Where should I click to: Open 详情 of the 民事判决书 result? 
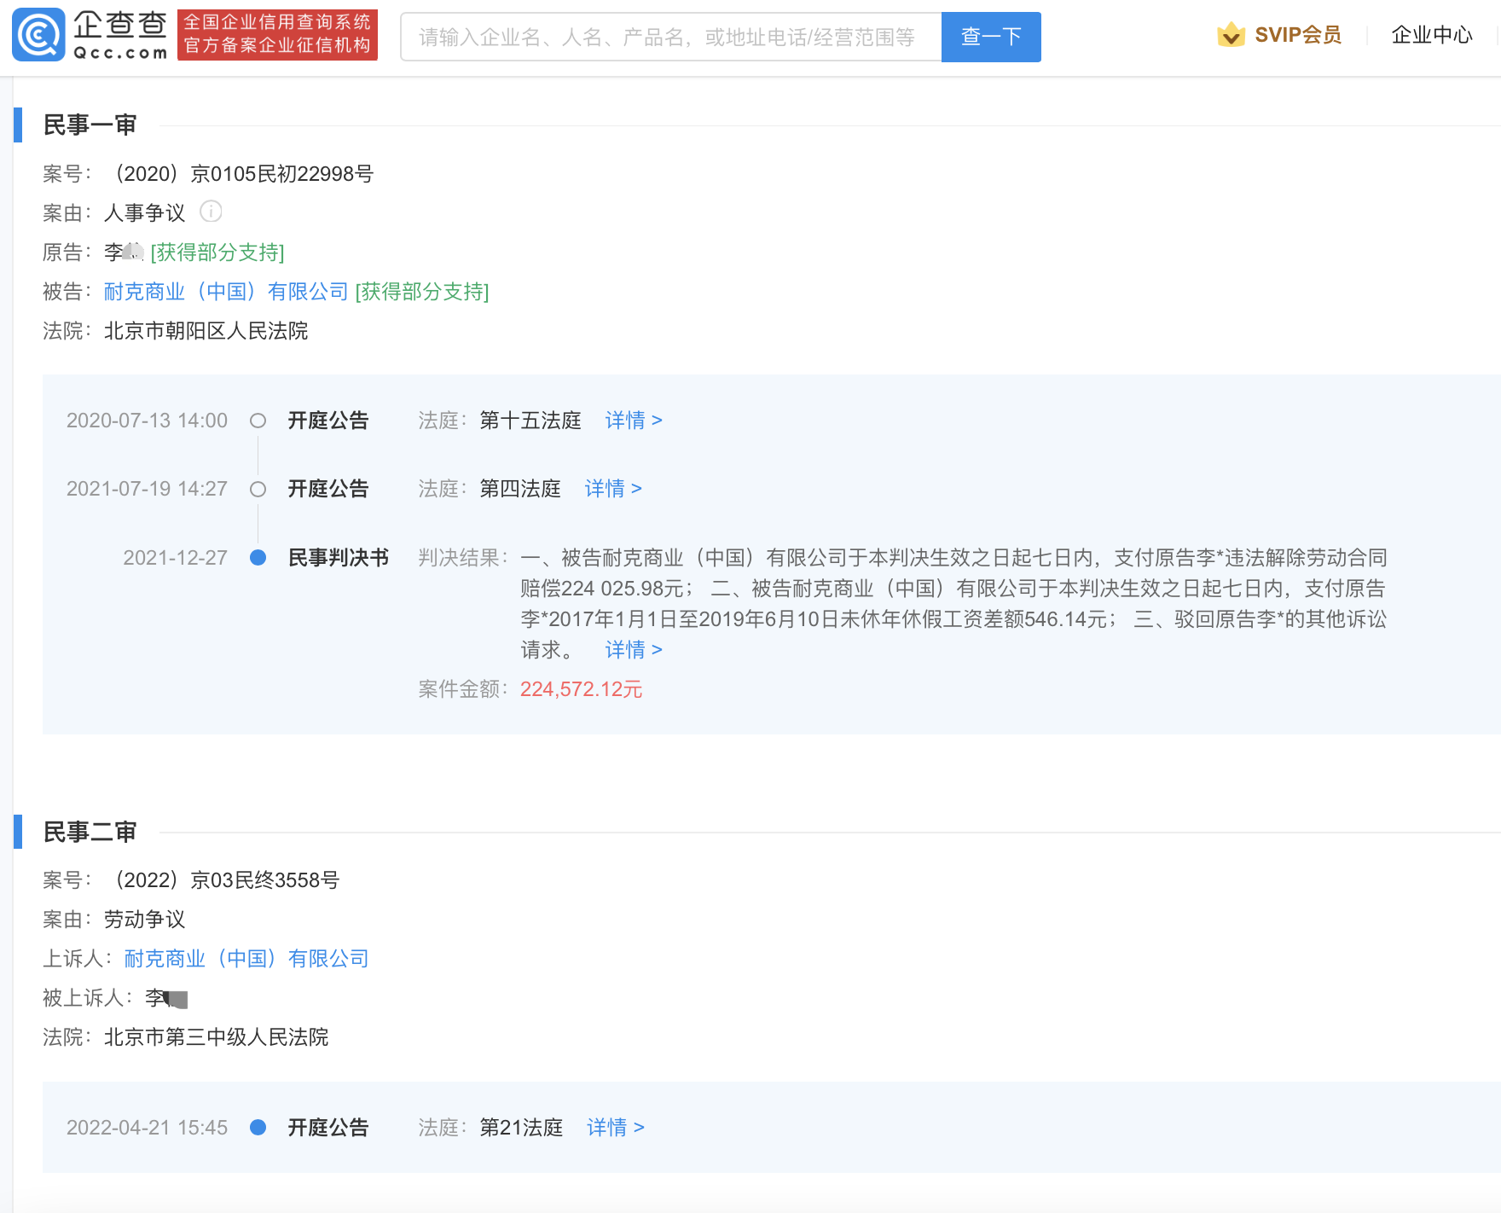pos(634,650)
